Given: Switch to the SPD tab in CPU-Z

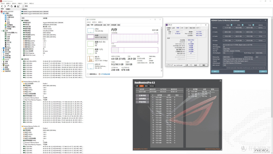Looking at the screenshot, I should (x=182, y=28).
